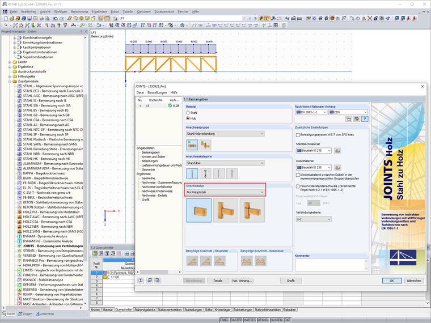Choose the bolt connection category icon
Image resolution: width=431 pixels, height=323 pixels.
point(205,174)
